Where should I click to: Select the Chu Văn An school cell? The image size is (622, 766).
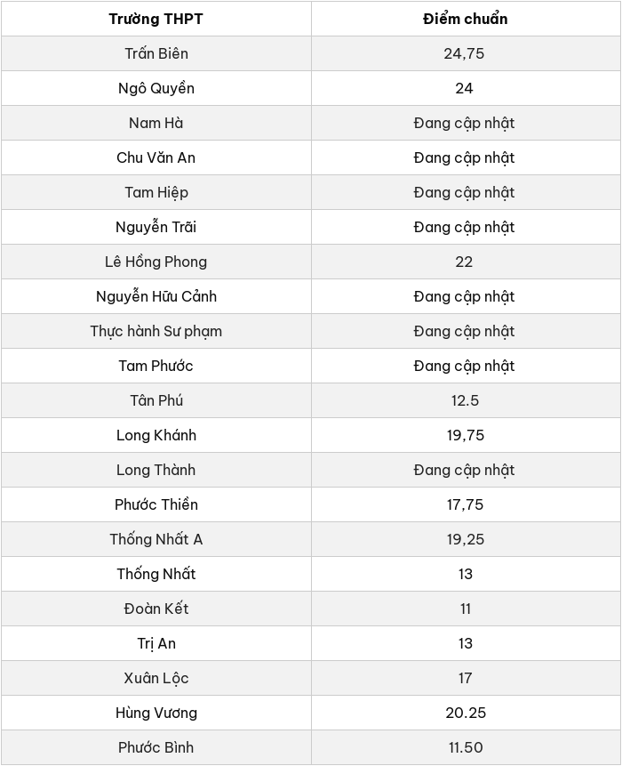click(156, 157)
